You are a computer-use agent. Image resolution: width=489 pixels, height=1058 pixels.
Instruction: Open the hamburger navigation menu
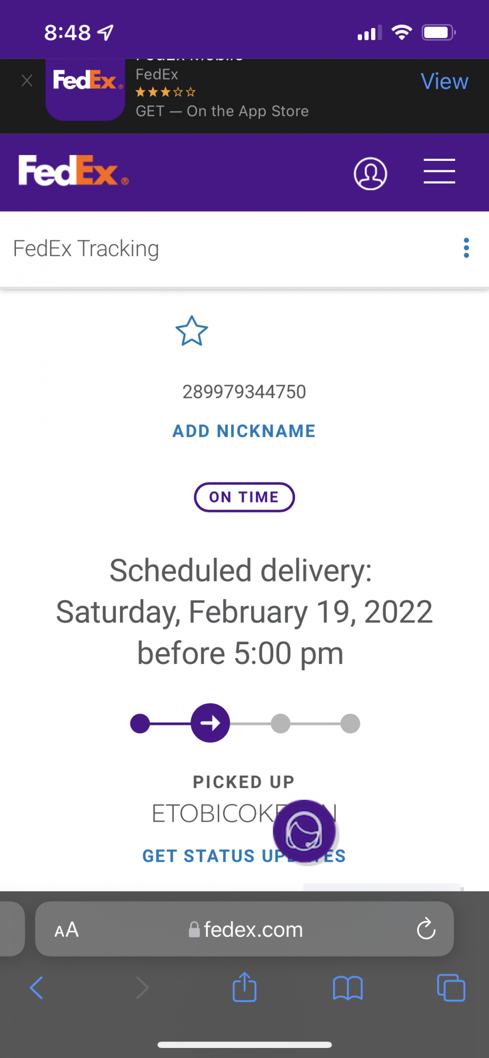click(x=439, y=171)
